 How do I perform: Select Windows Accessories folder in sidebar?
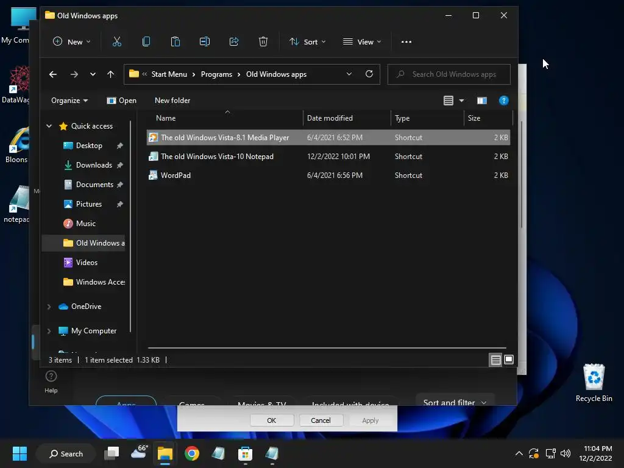[94, 282]
